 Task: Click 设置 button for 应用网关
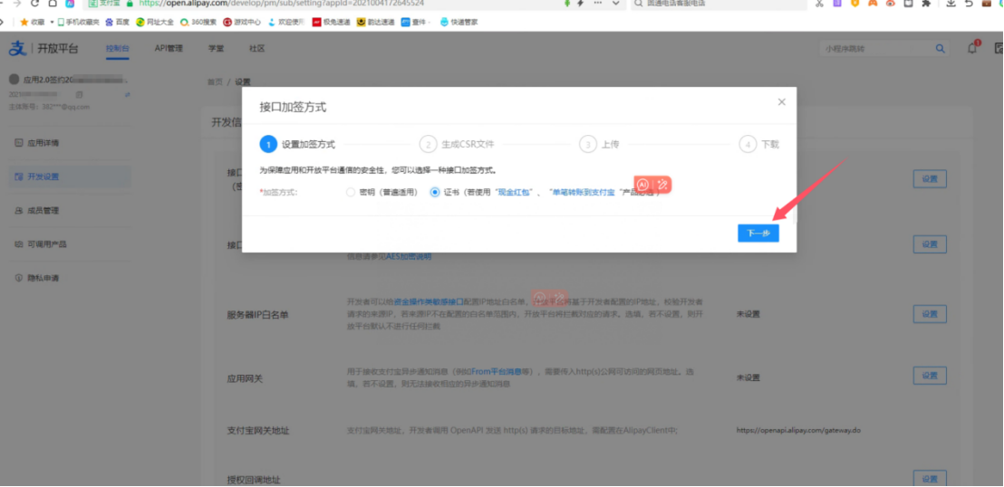click(930, 377)
